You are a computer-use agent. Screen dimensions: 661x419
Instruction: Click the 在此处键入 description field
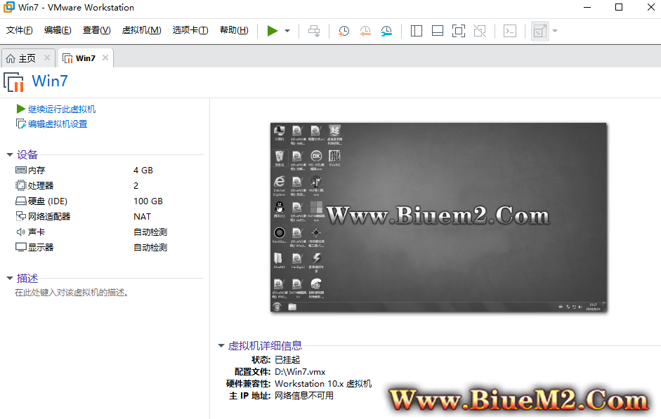[x=72, y=293]
